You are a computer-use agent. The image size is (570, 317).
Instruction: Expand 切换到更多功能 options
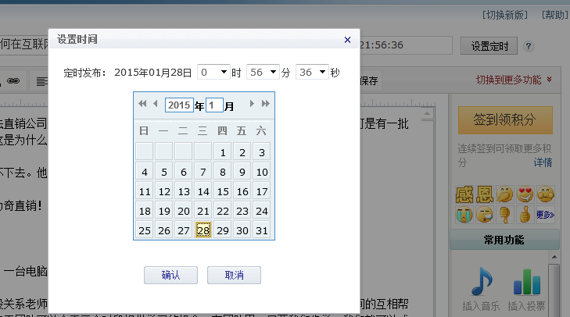coord(514,80)
